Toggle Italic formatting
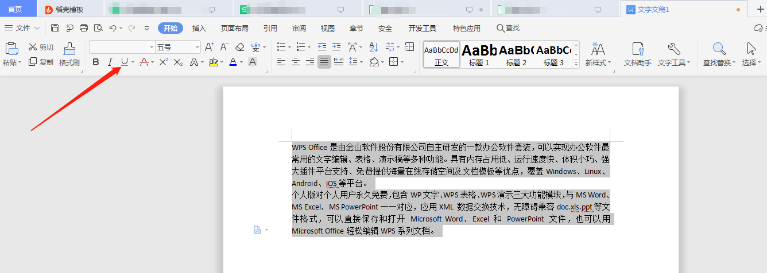The image size is (767, 273). click(x=110, y=62)
